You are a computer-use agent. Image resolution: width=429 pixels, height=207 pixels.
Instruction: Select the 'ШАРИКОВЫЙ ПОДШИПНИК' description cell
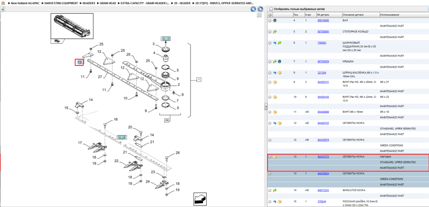pyautogui.click(x=360, y=46)
